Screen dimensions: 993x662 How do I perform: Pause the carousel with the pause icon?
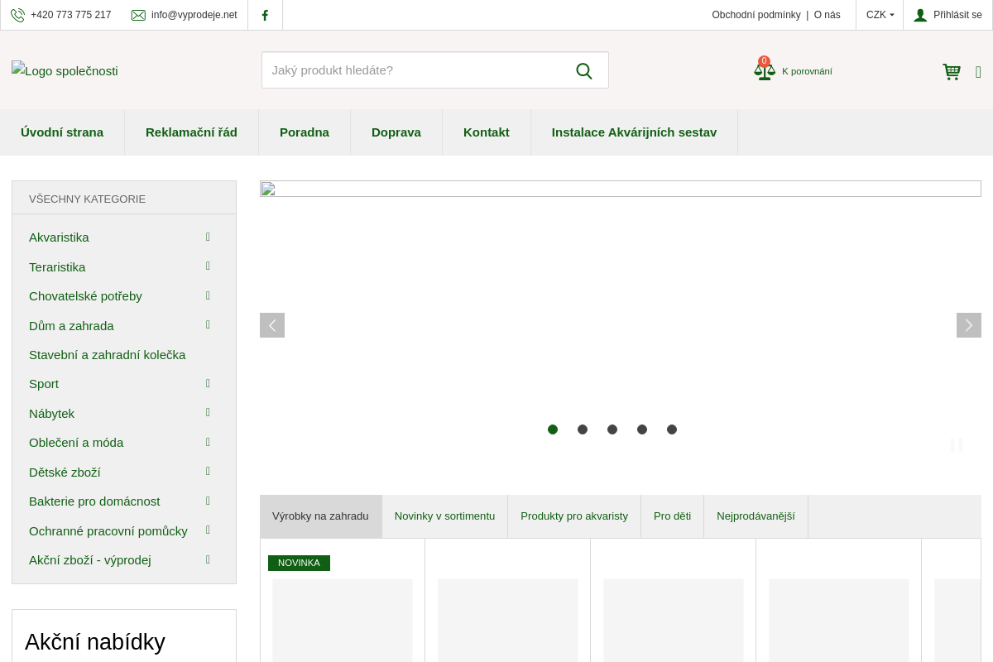click(x=957, y=445)
